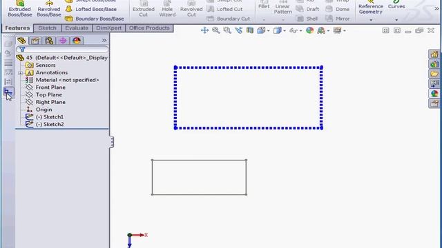This screenshot has height=248, width=442.
Task: Select Front Plane in the tree
Action: point(46,87)
